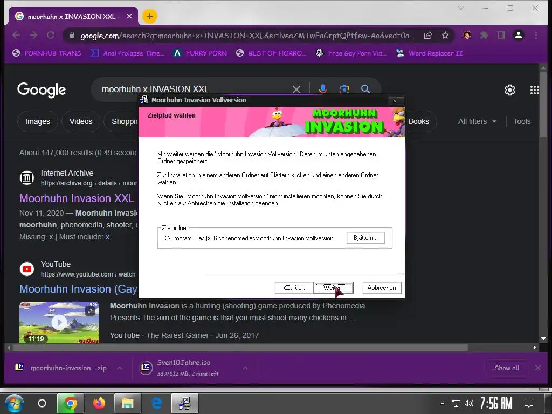Click the Chrome taskbar icon
Screen dimensions: 552x414
pyautogui.click(x=71, y=403)
